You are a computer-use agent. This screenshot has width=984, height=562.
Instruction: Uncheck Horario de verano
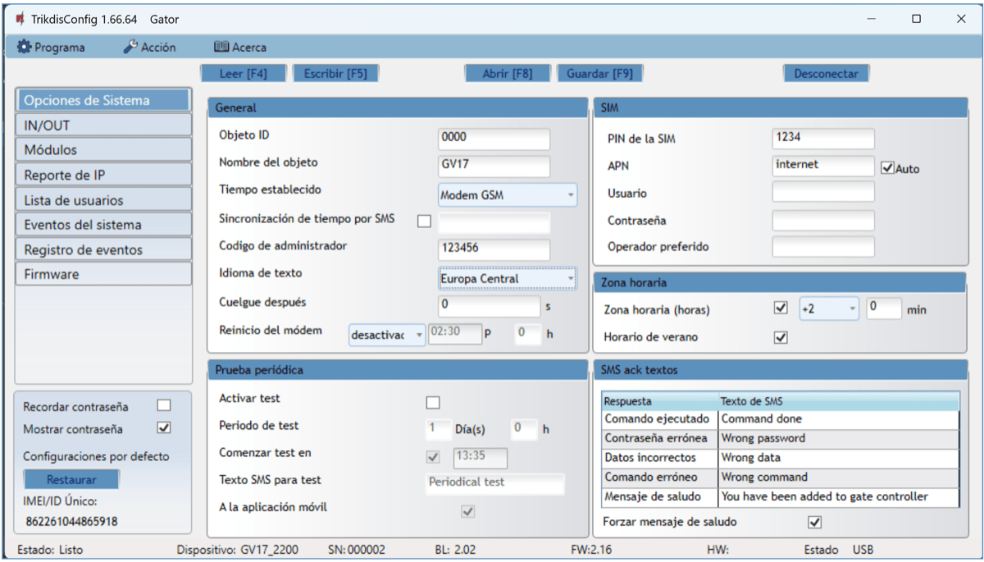[781, 337]
